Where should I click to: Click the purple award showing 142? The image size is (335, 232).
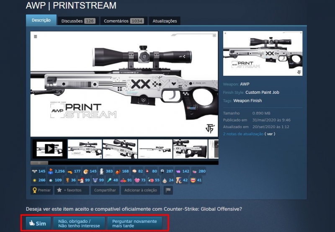point(183,171)
